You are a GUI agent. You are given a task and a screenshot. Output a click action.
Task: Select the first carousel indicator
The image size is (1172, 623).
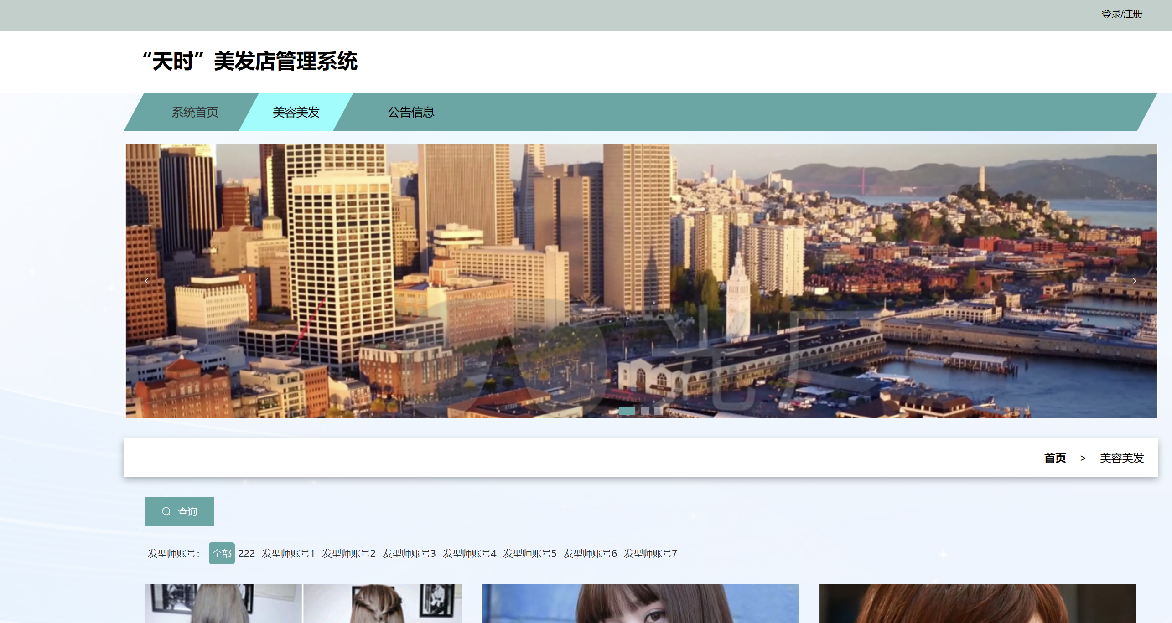click(x=627, y=411)
